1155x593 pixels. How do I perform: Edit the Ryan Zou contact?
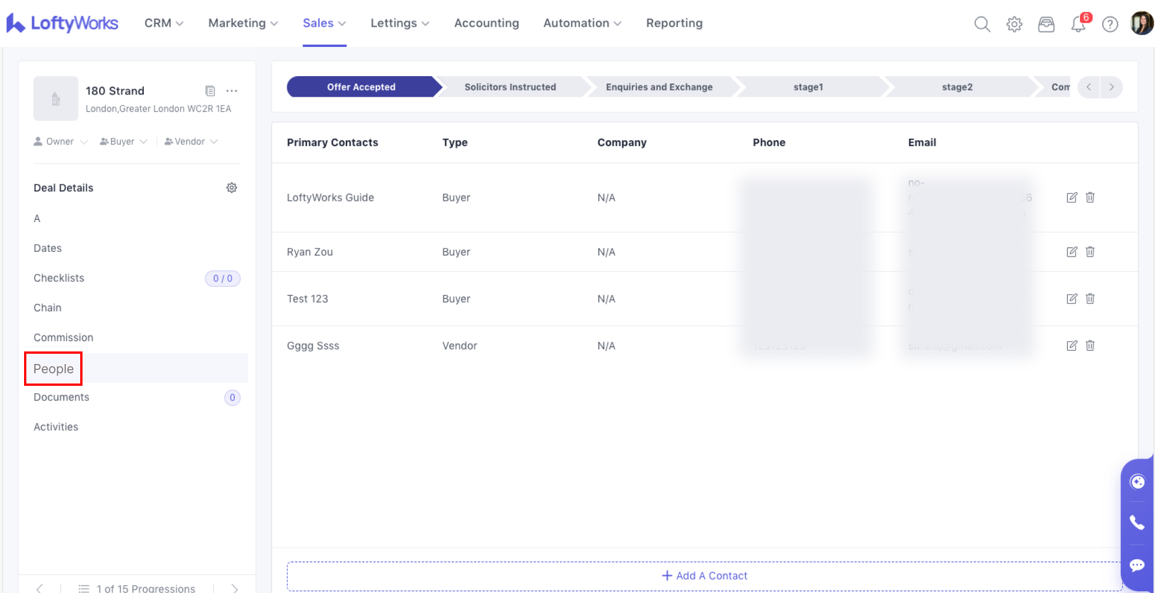[1071, 252]
